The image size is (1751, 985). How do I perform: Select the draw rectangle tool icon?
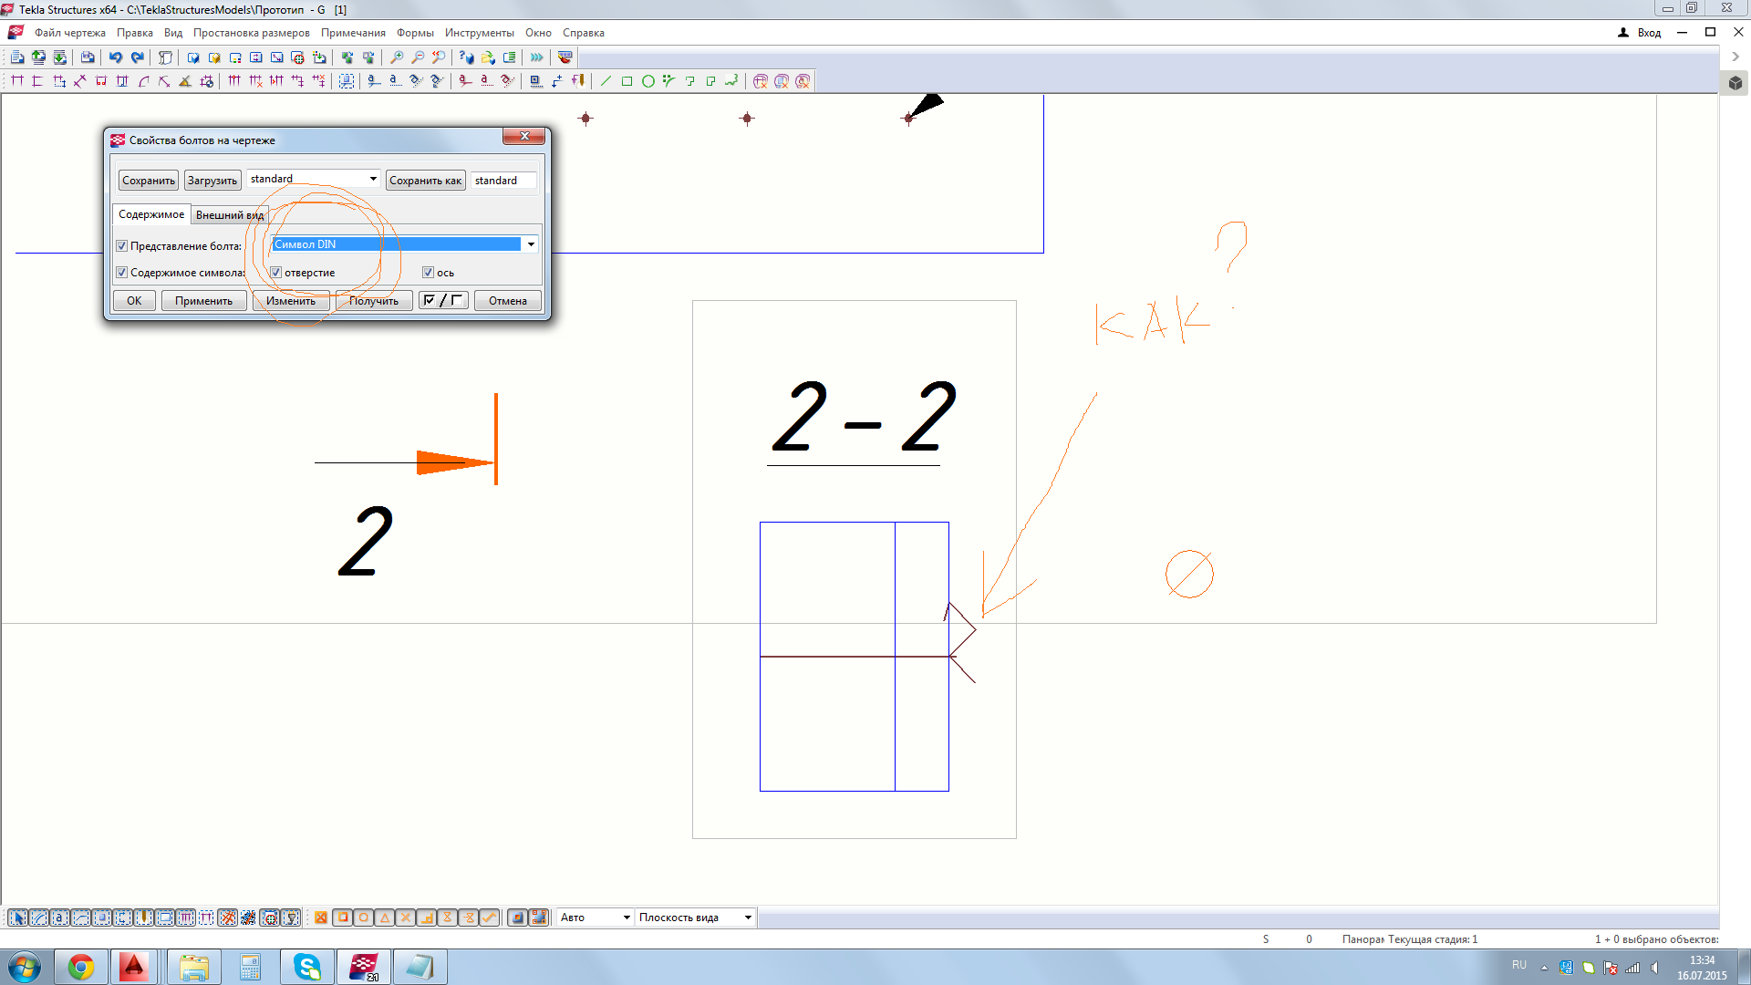[627, 81]
